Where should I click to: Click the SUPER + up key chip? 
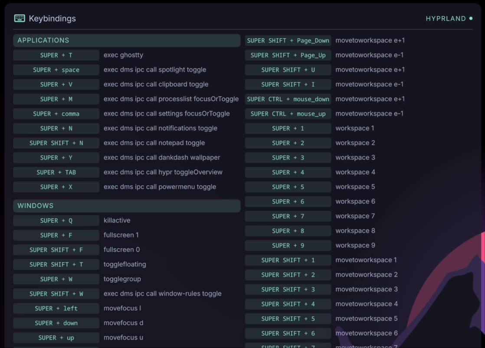(56, 338)
